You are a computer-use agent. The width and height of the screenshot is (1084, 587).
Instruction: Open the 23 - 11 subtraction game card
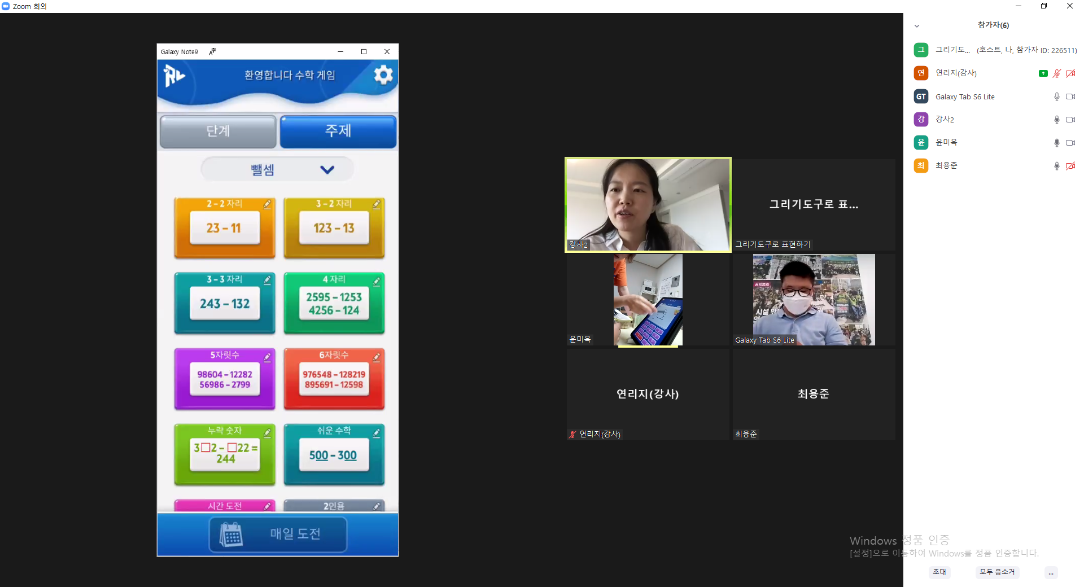point(225,227)
